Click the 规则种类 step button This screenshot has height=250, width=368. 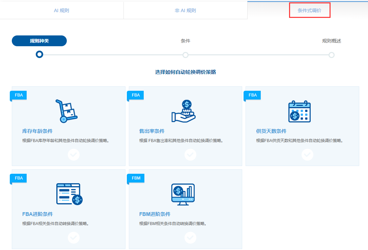[39, 41]
